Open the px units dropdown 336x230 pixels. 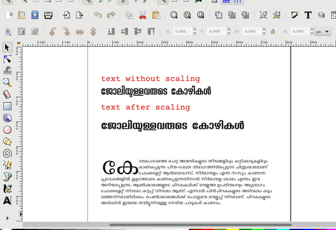point(323,31)
